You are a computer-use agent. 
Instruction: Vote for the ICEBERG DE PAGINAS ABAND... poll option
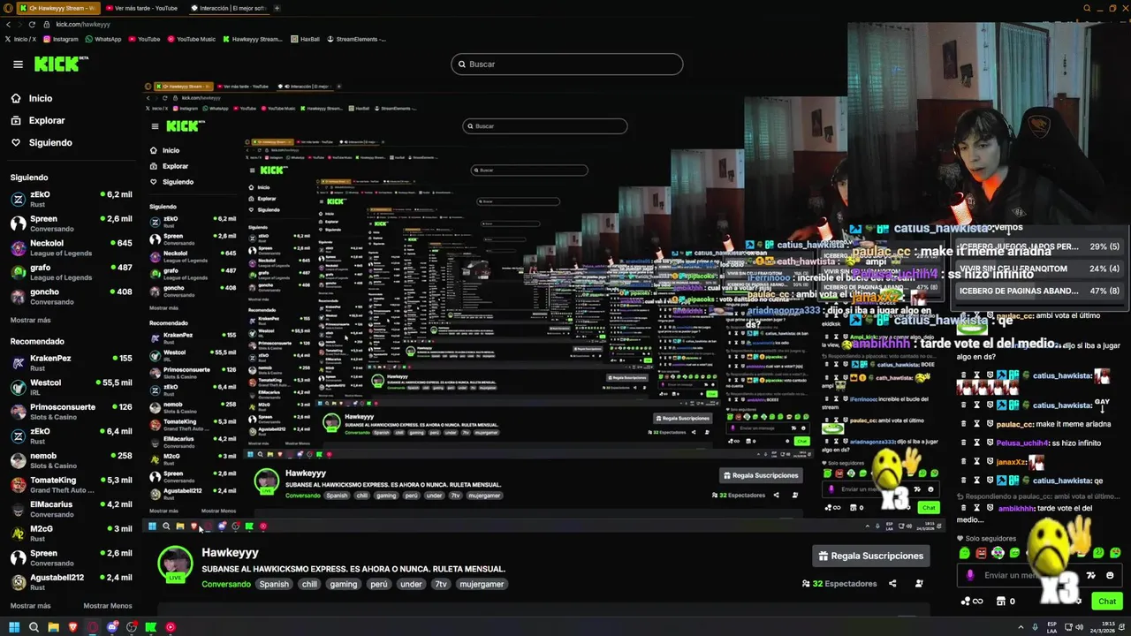point(1040,290)
